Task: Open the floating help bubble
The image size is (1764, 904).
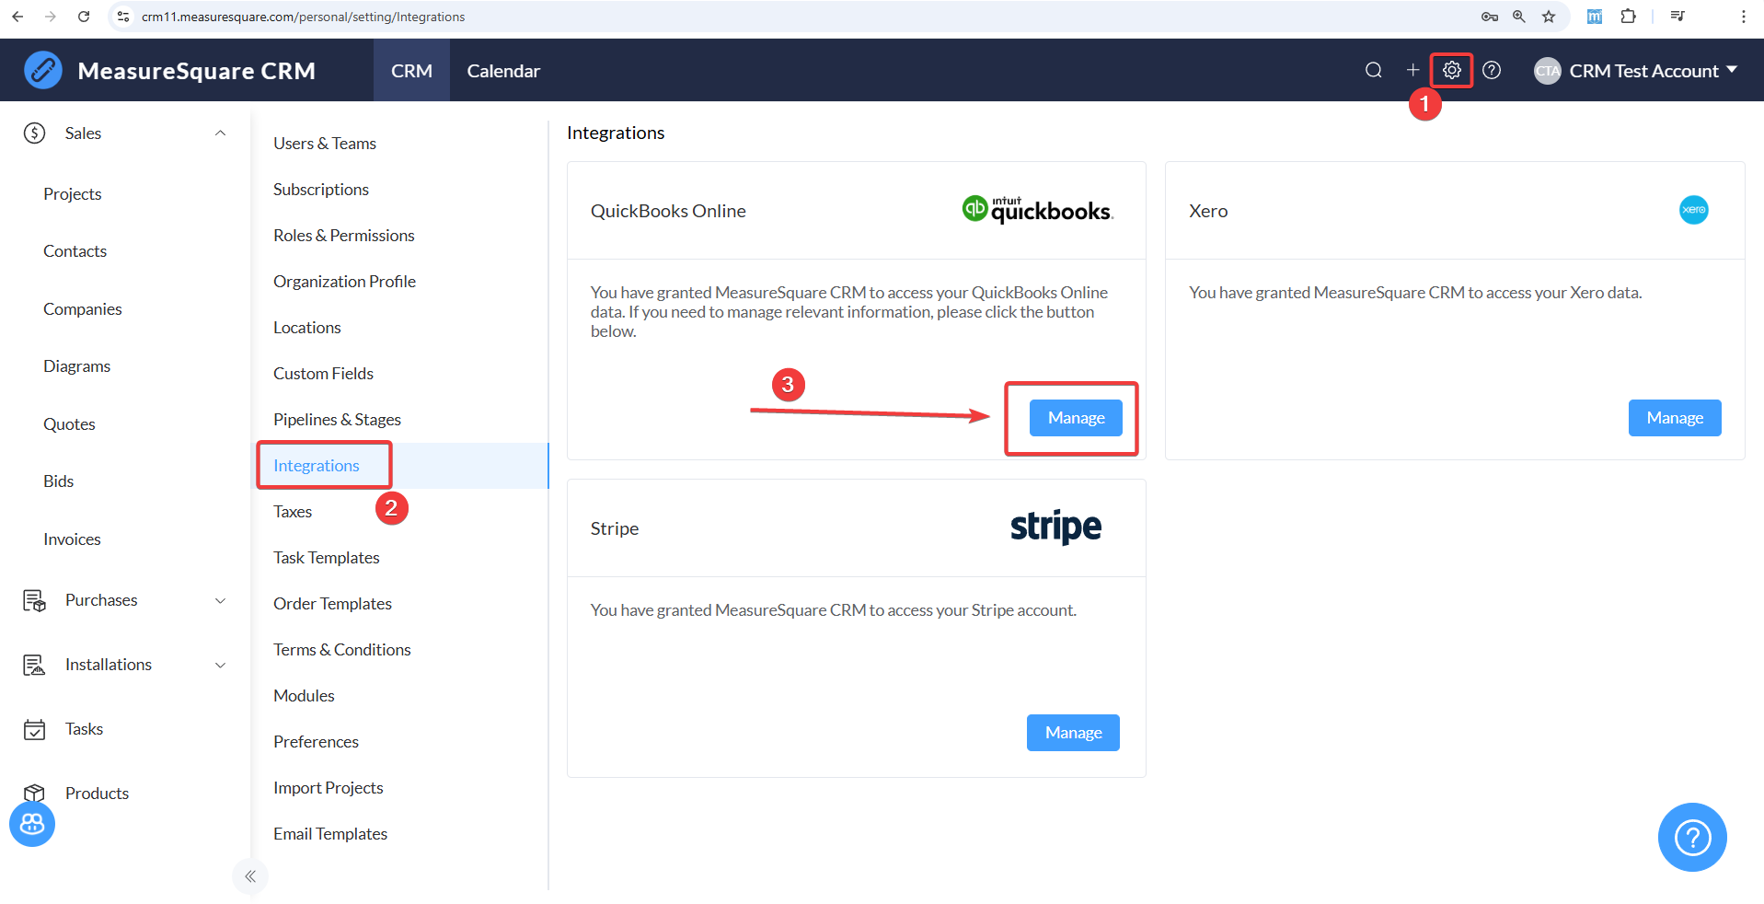Action: click(1692, 837)
